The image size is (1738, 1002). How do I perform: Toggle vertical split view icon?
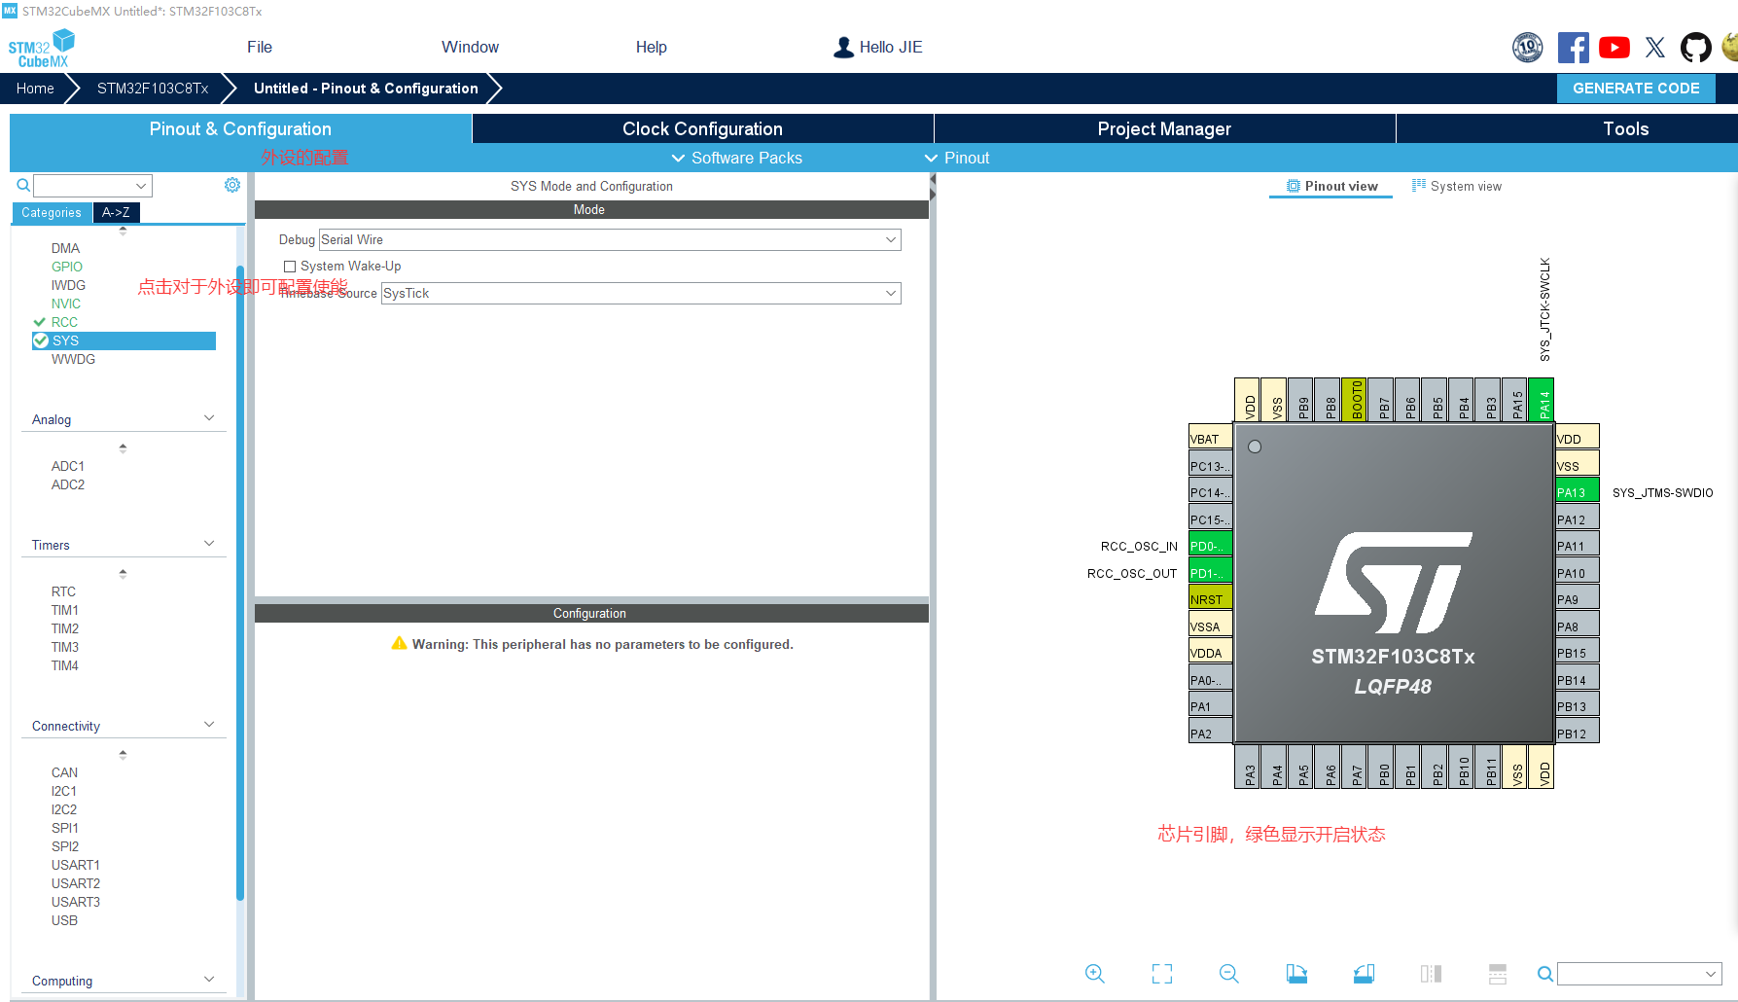pos(1431,974)
